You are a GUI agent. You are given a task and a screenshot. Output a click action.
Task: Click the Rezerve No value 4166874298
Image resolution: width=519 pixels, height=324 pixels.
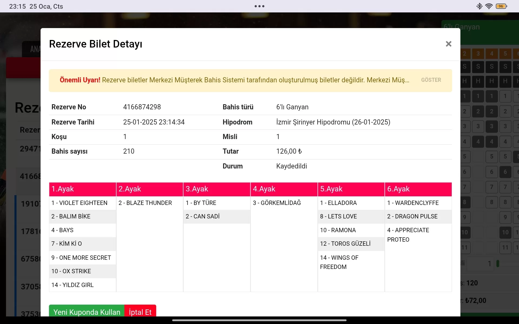tap(142, 107)
